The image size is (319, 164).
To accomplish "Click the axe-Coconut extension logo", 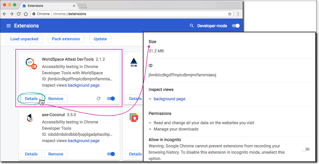I will tap(30, 118).
